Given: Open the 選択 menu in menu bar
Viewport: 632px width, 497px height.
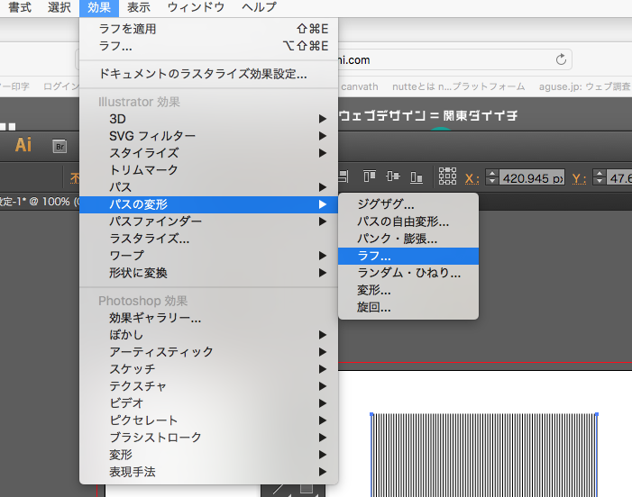Looking at the screenshot, I should [x=60, y=7].
